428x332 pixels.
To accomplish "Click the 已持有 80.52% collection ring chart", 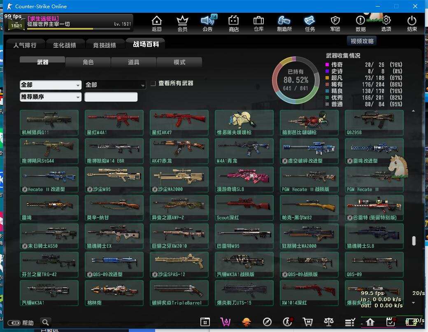I will coord(296,80).
